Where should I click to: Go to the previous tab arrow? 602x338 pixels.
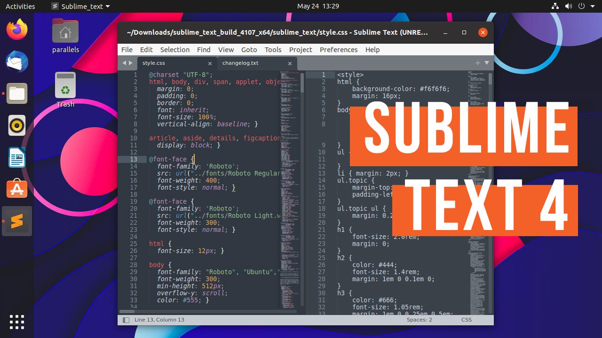pos(124,63)
